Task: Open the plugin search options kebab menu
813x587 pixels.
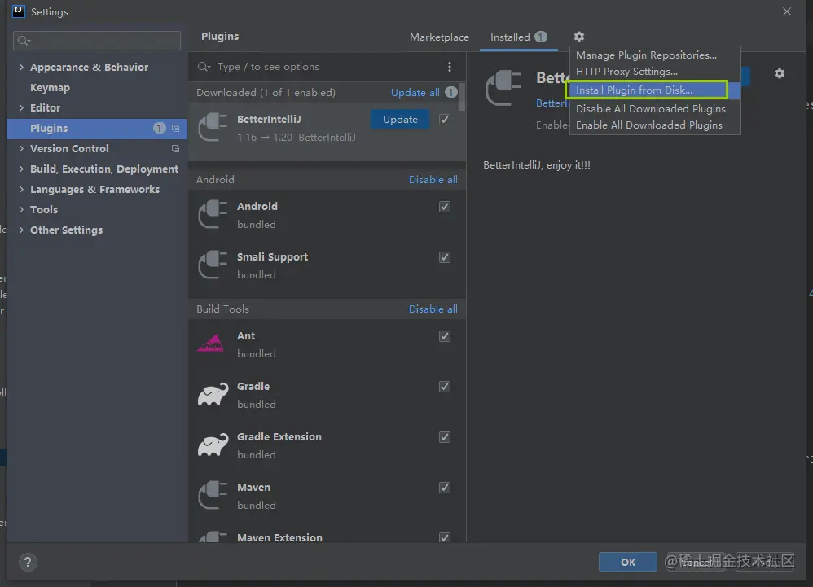Action: tap(450, 67)
